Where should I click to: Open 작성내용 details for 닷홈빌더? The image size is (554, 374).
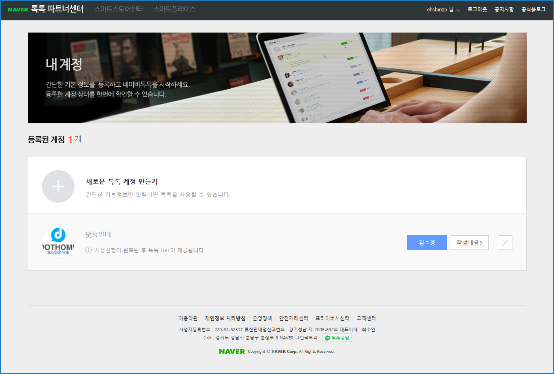click(469, 243)
